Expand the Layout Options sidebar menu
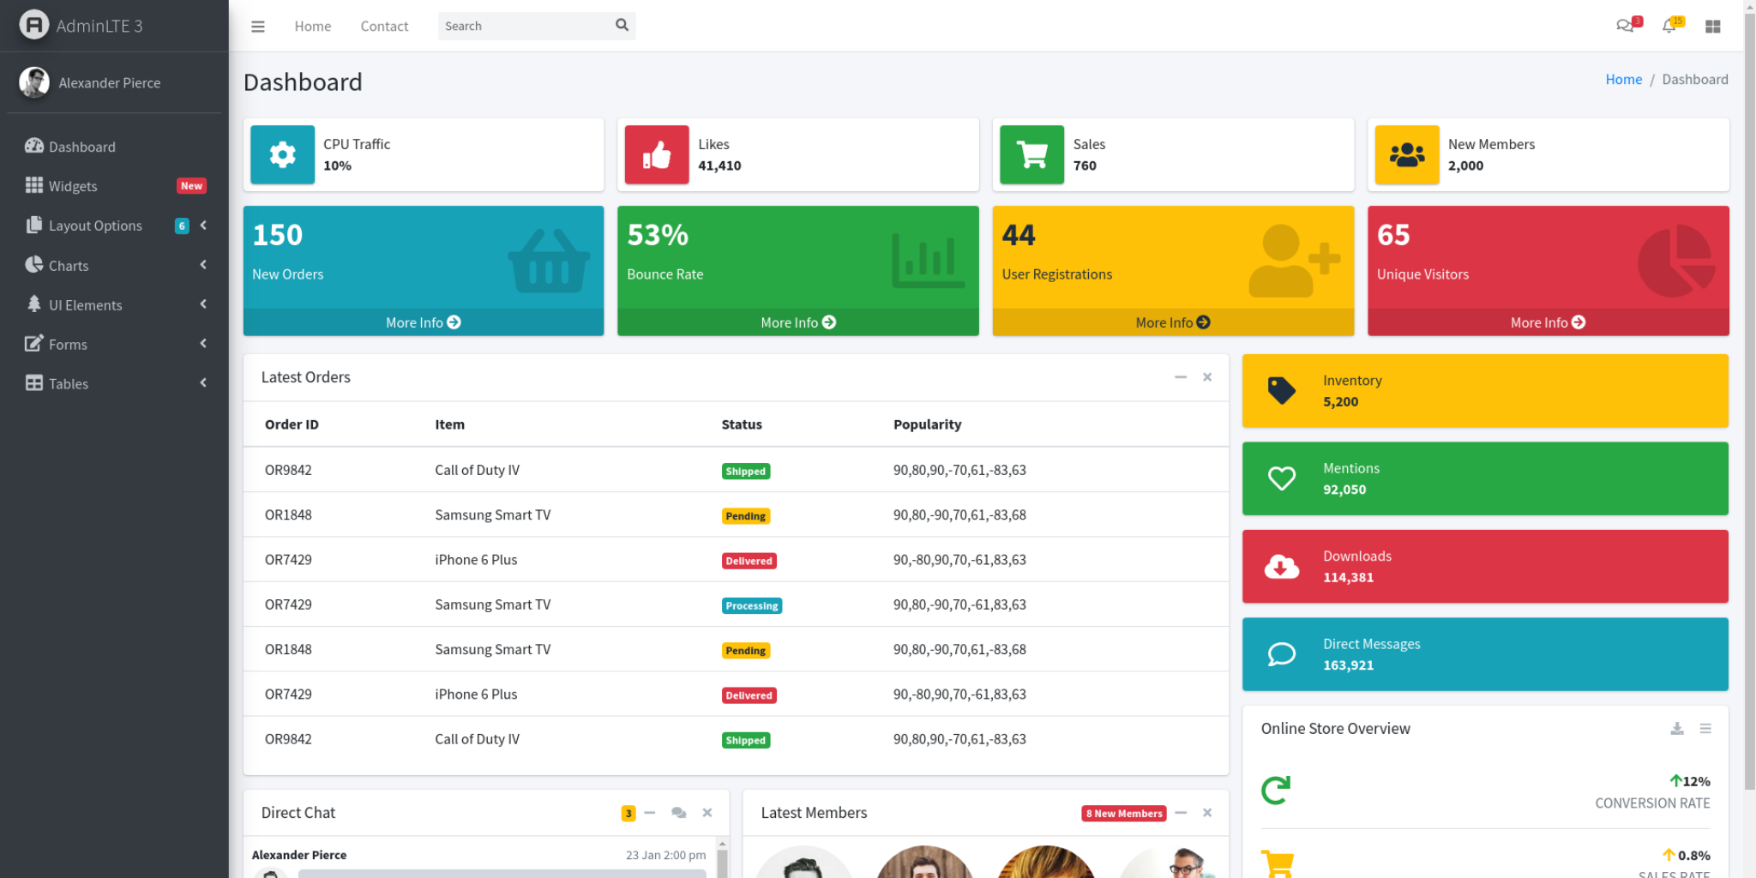The width and height of the screenshot is (1756, 878). [x=115, y=226]
